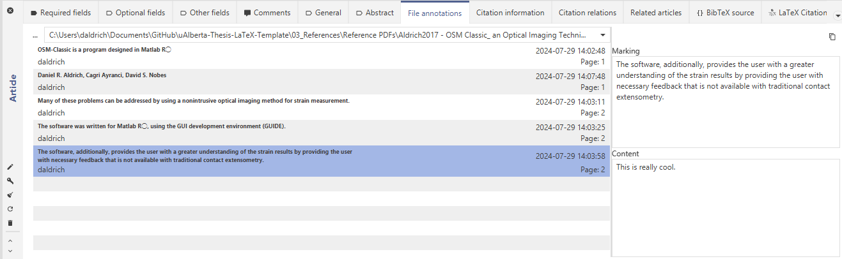Go to previous entry with up chevron

pyautogui.click(x=10, y=241)
